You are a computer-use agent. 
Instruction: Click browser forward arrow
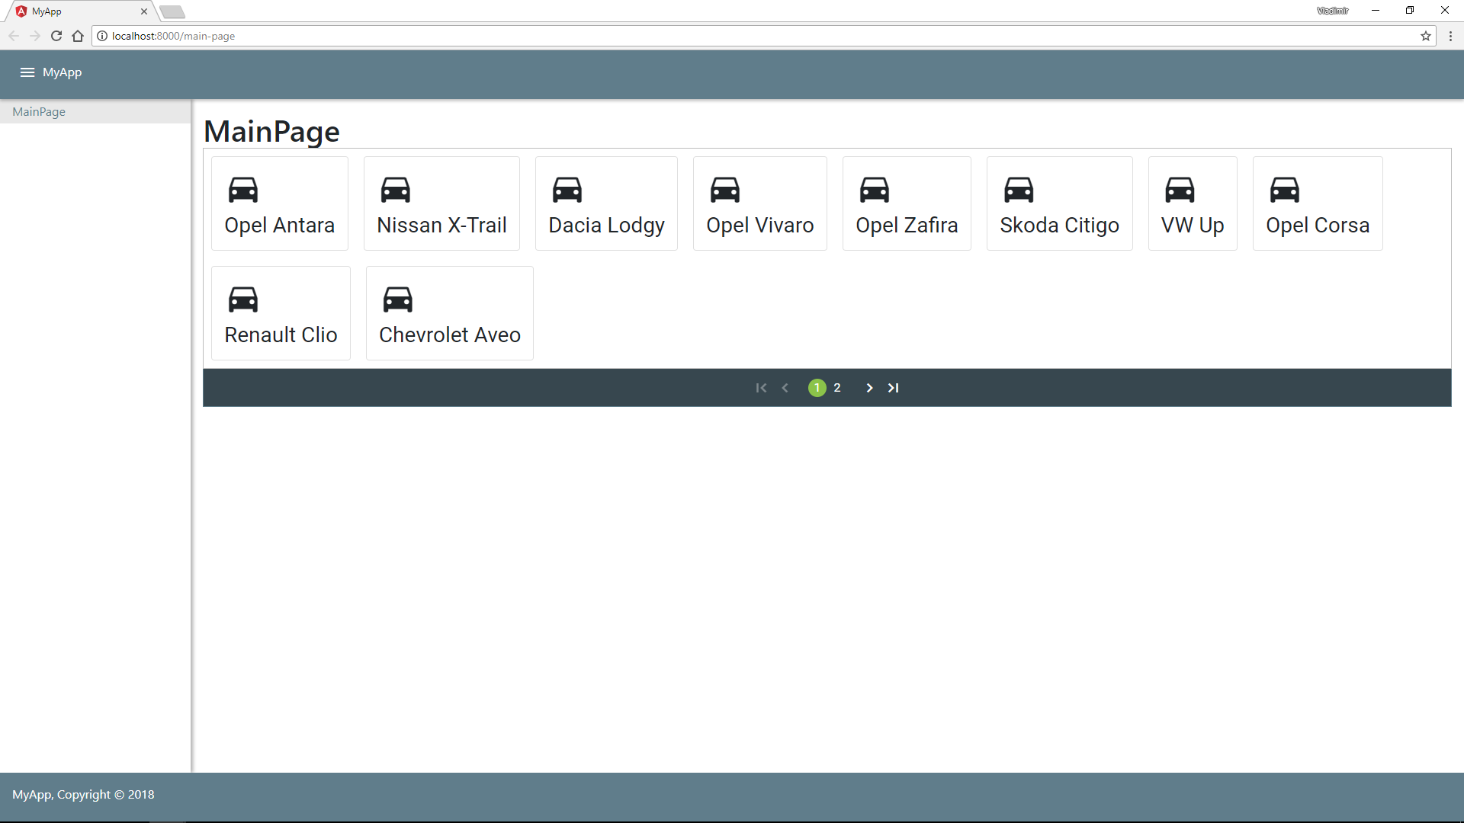click(35, 36)
